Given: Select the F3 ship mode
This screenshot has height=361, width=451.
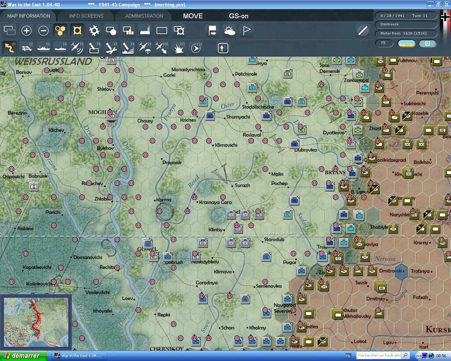Looking at the screenshot, I should pyautogui.click(x=44, y=48).
